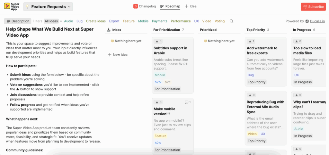Click the yellow Feature label on mobile card

click(160, 136)
